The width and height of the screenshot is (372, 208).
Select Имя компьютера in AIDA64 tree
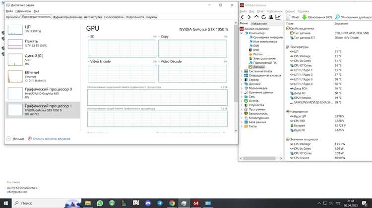(265, 42)
